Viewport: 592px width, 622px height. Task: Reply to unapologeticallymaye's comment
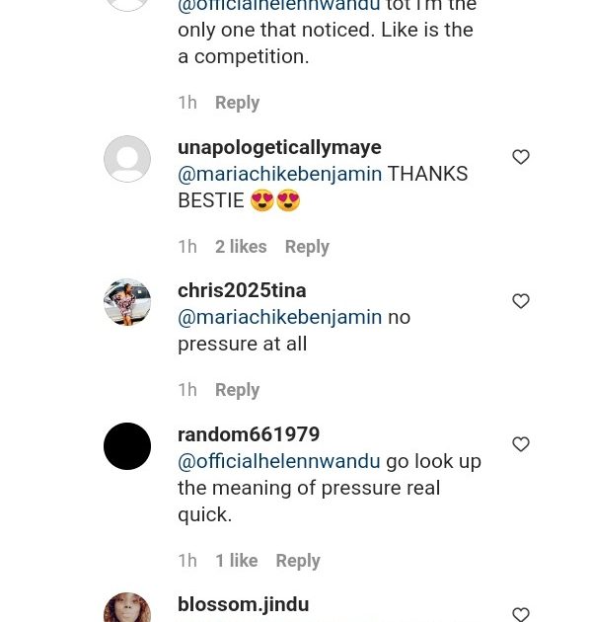click(307, 247)
